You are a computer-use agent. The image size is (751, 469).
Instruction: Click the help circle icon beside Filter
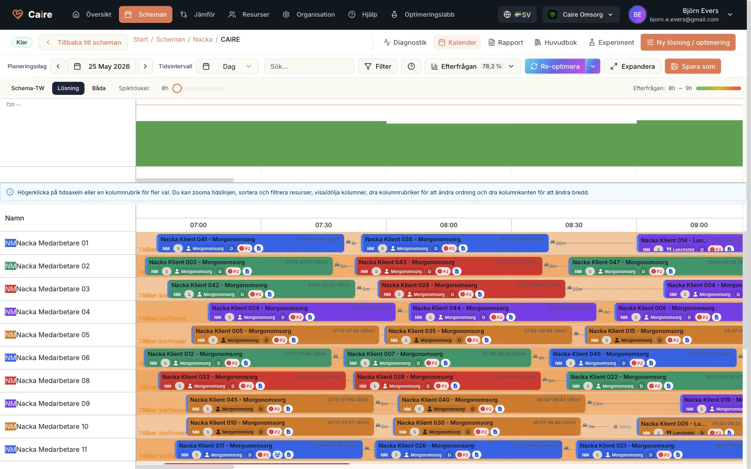411,66
